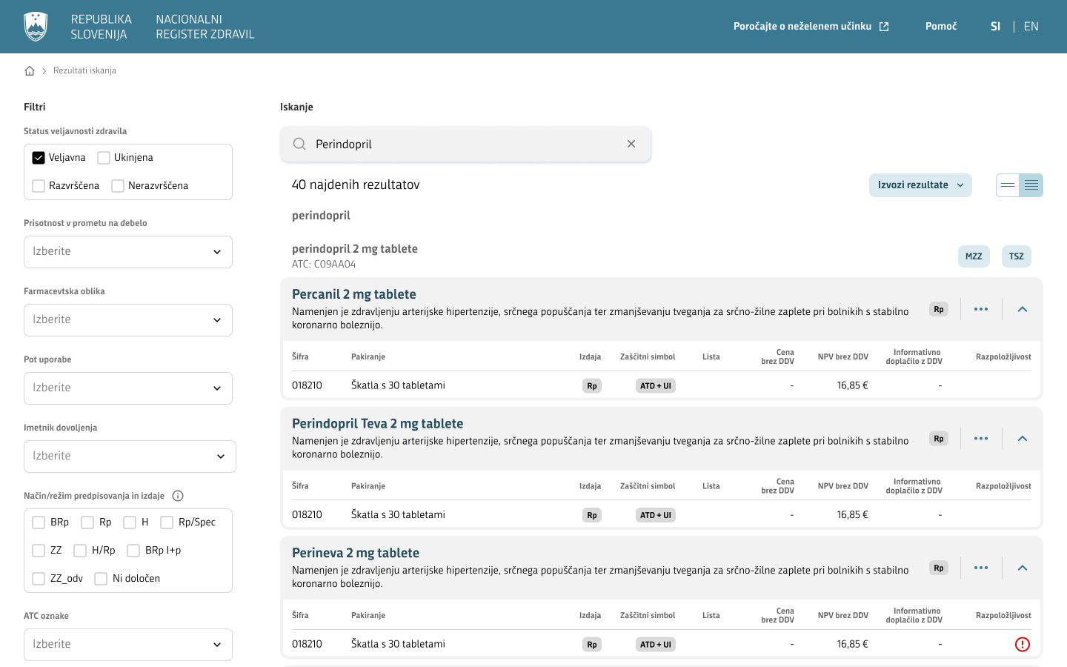Clear the Perindopril search text
The image size is (1067, 667).
pyautogui.click(x=631, y=144)
